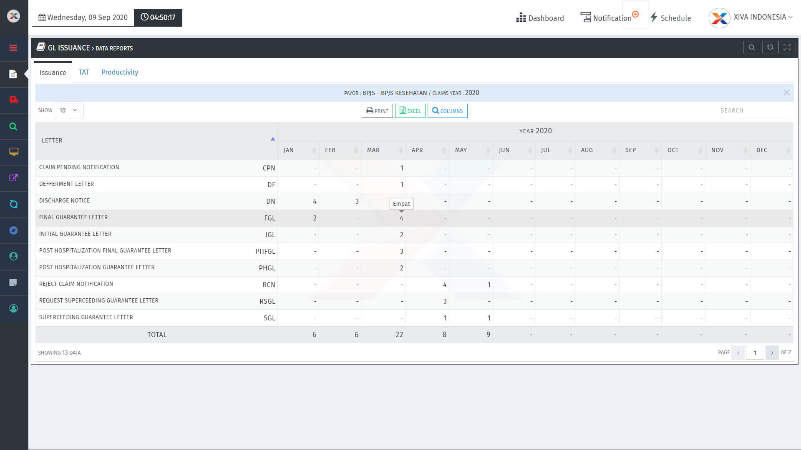
Task: Sort by the MAY column
Action: click(x=471, y=150)
